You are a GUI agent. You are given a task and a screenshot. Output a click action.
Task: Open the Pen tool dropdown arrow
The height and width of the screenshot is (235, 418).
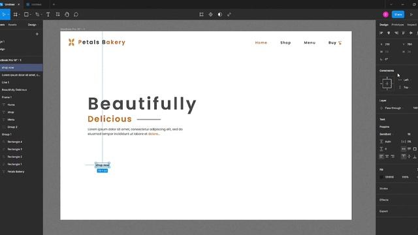[x=42, y=14]
